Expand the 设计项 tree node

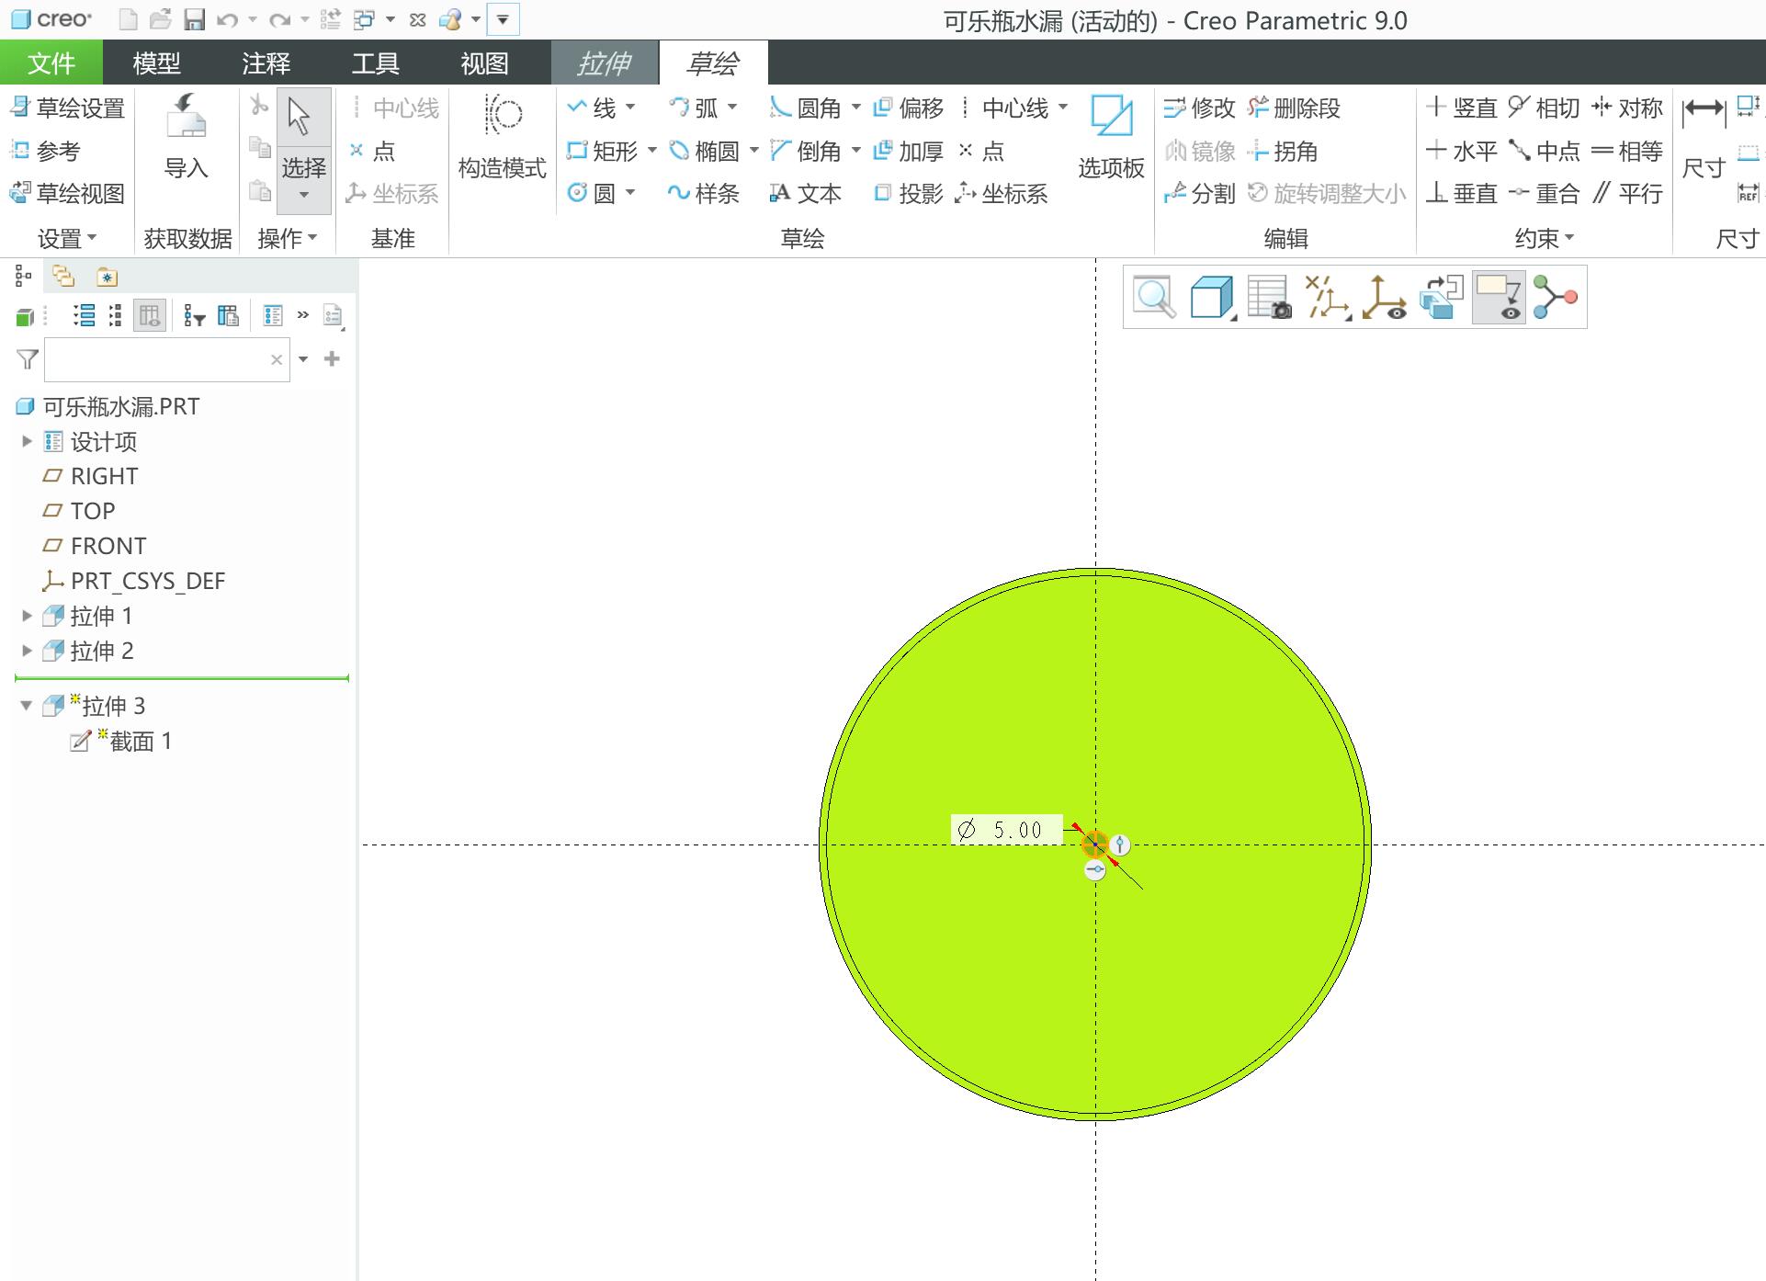tap(27, 442)
